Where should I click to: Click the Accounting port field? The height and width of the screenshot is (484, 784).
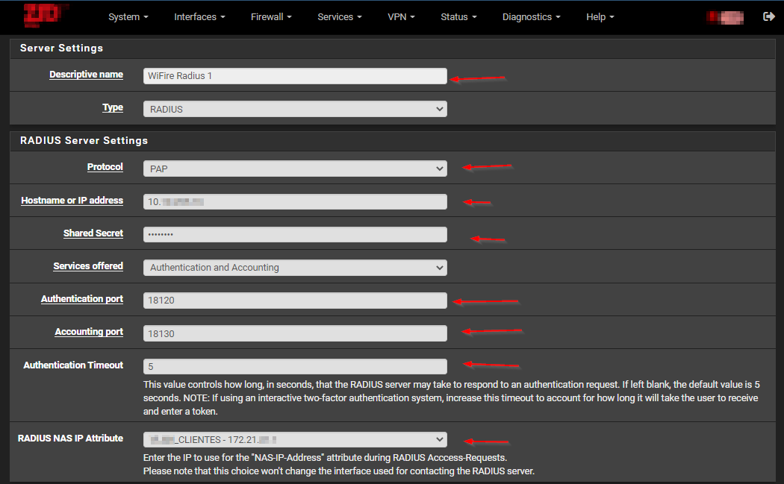295,333
